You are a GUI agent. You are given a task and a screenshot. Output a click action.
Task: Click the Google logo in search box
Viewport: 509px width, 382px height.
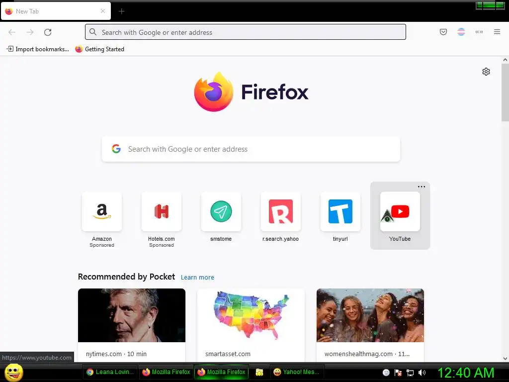point(116,149)
